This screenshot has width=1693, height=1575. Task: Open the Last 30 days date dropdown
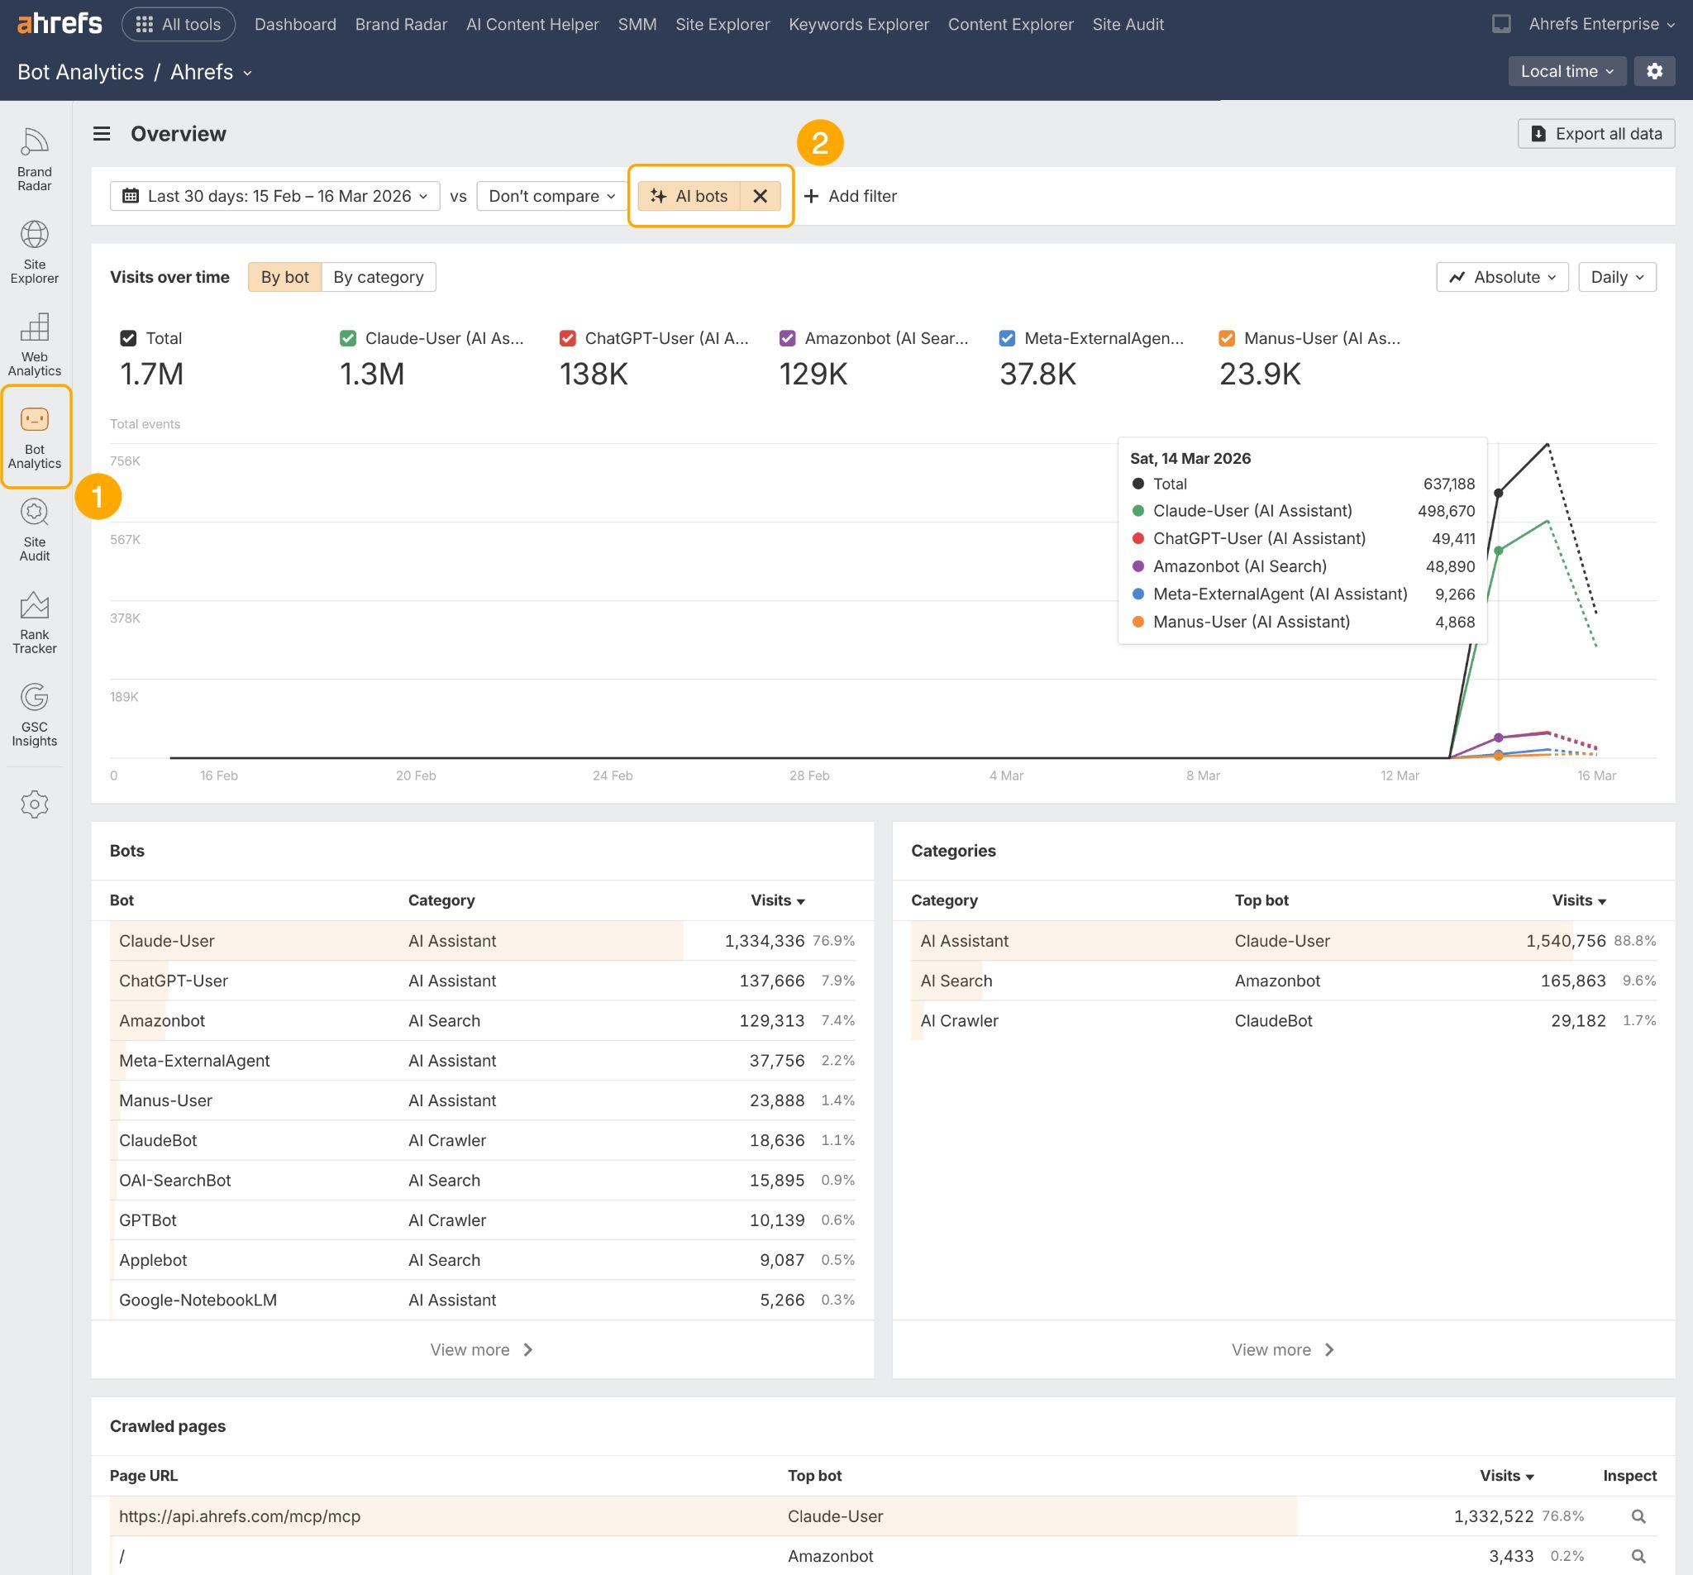[x=275, y=196]
